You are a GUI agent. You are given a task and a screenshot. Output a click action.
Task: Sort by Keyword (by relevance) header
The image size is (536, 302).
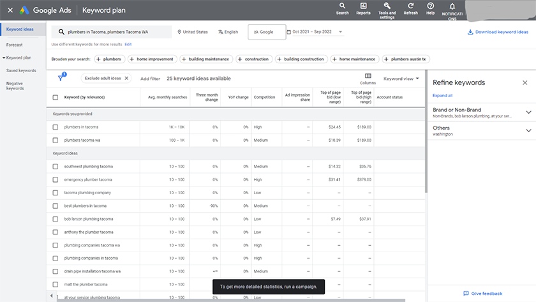(84, 98)
